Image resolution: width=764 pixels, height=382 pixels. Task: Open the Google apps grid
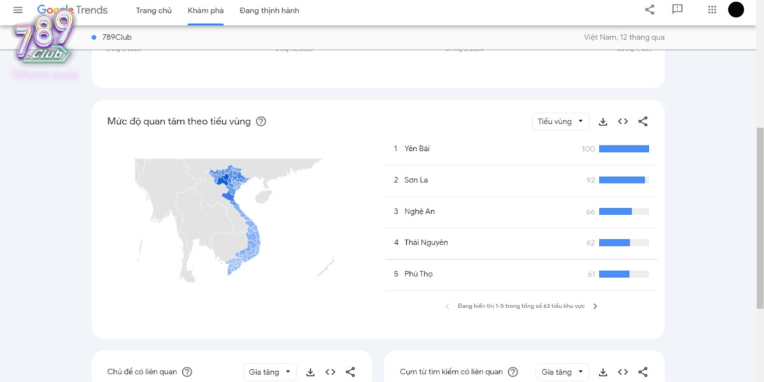(711, 10)
